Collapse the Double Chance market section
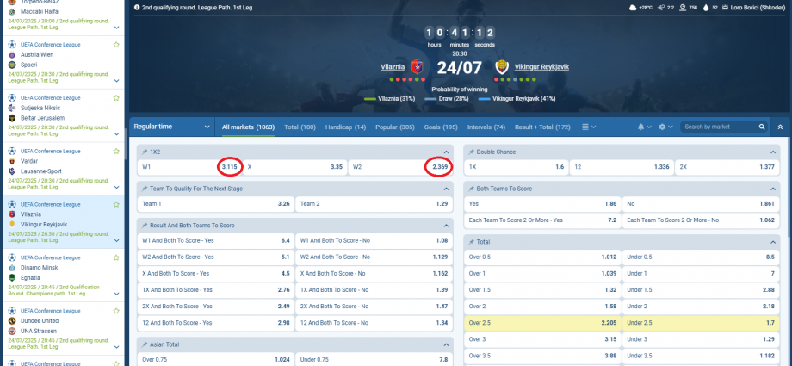 pyautogui.click(x=773, y=152)
